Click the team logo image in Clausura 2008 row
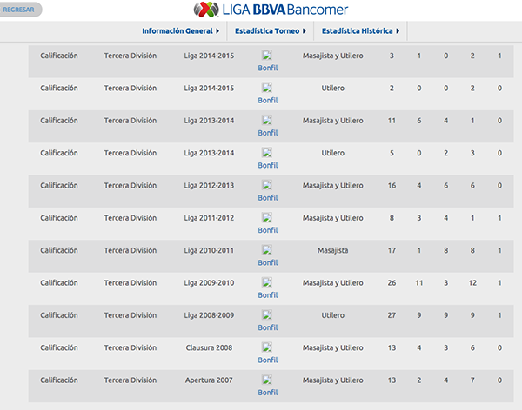The image size is (522, 410). coord(267,348)
